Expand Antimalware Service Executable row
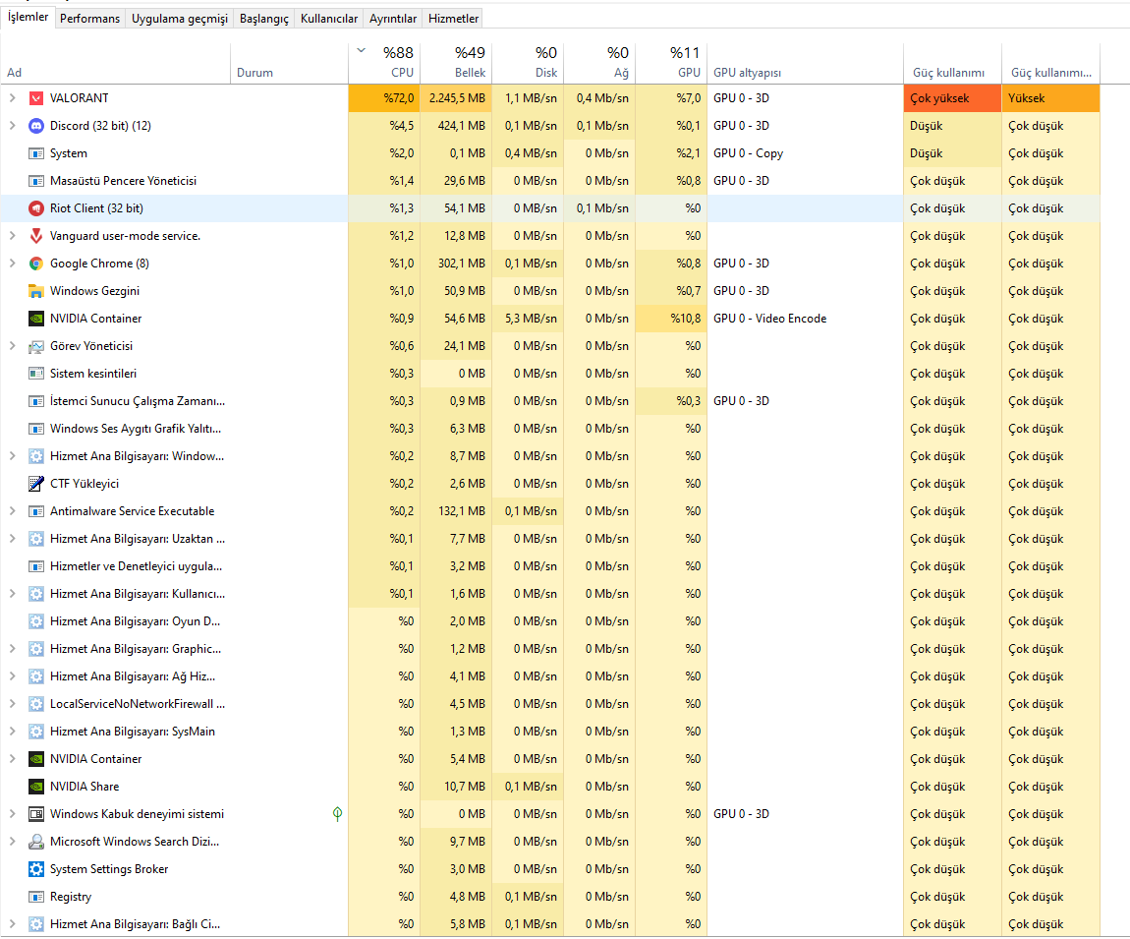The height and width of the screenshot is (939, 1130). point(13,511)
